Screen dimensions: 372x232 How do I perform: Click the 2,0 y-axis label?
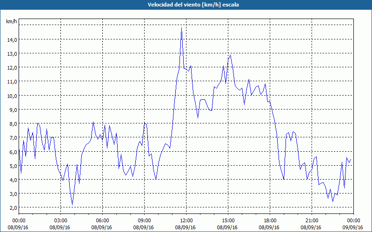point(13,208)
